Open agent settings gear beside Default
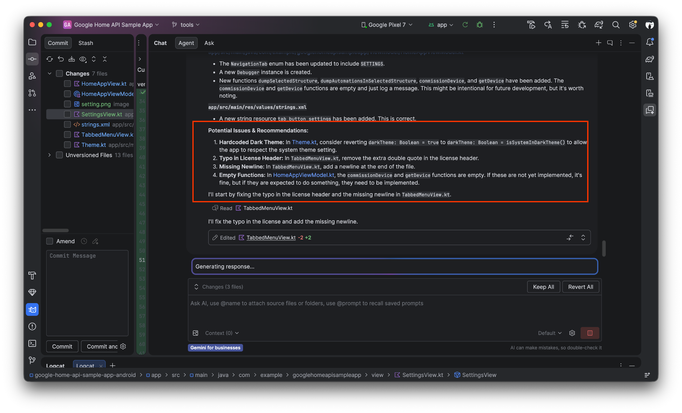682x413 pixels. (x=572, y=333)
